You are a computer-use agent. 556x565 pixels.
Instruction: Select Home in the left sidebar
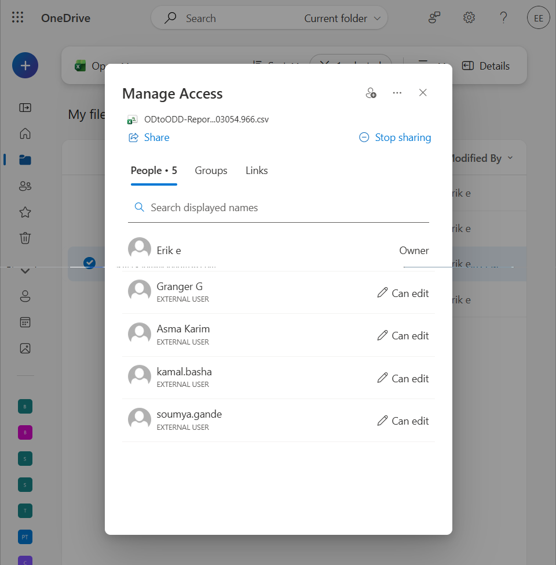point(25,133)
